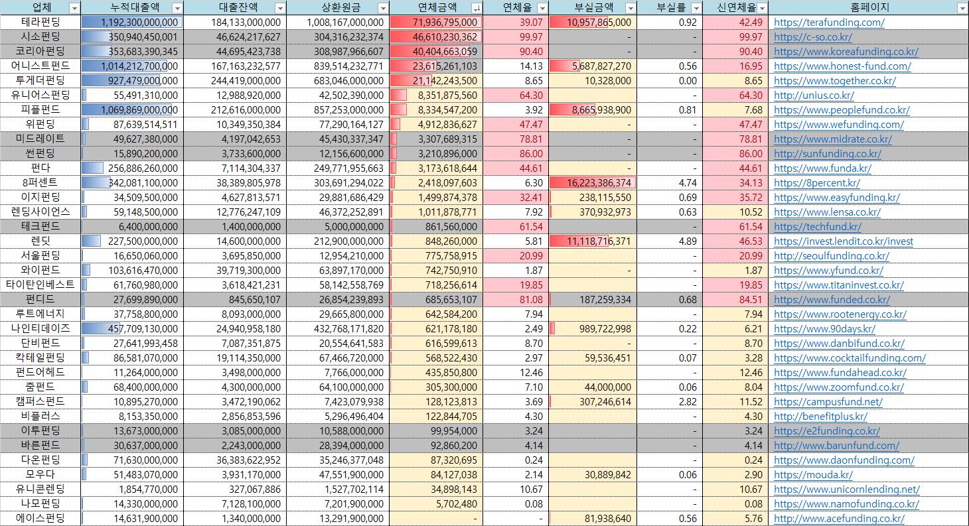The height and width of the screenshot is (526, 969).
Task: Open the campusfund.net link
Action: 828,402
